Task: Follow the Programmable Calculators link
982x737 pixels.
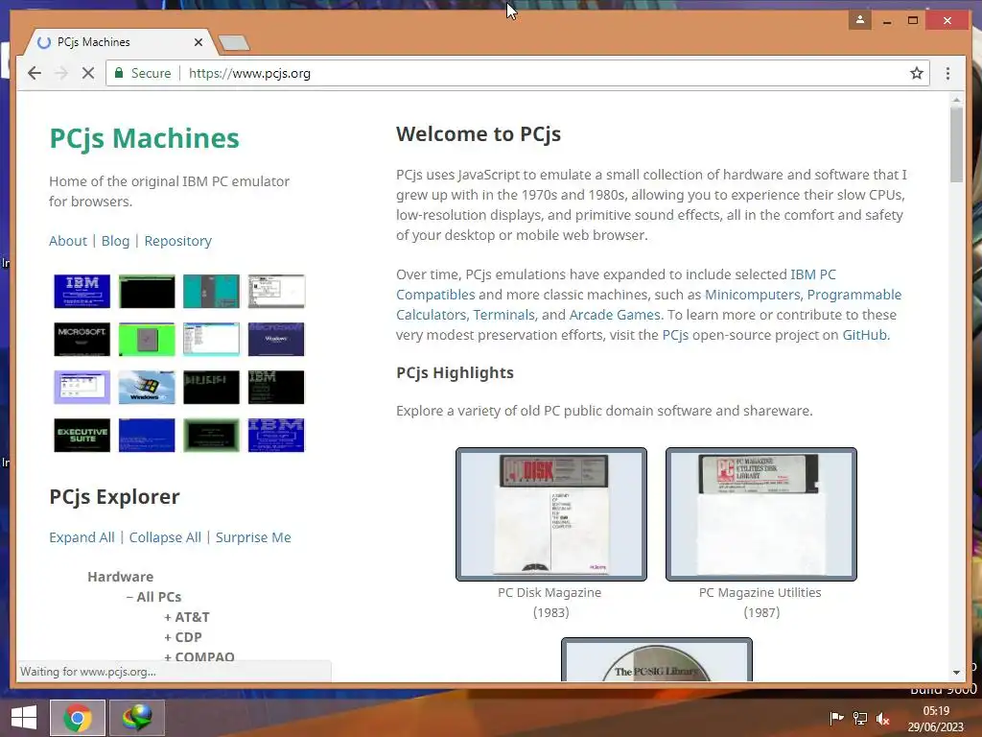Action: pos(854,295)
